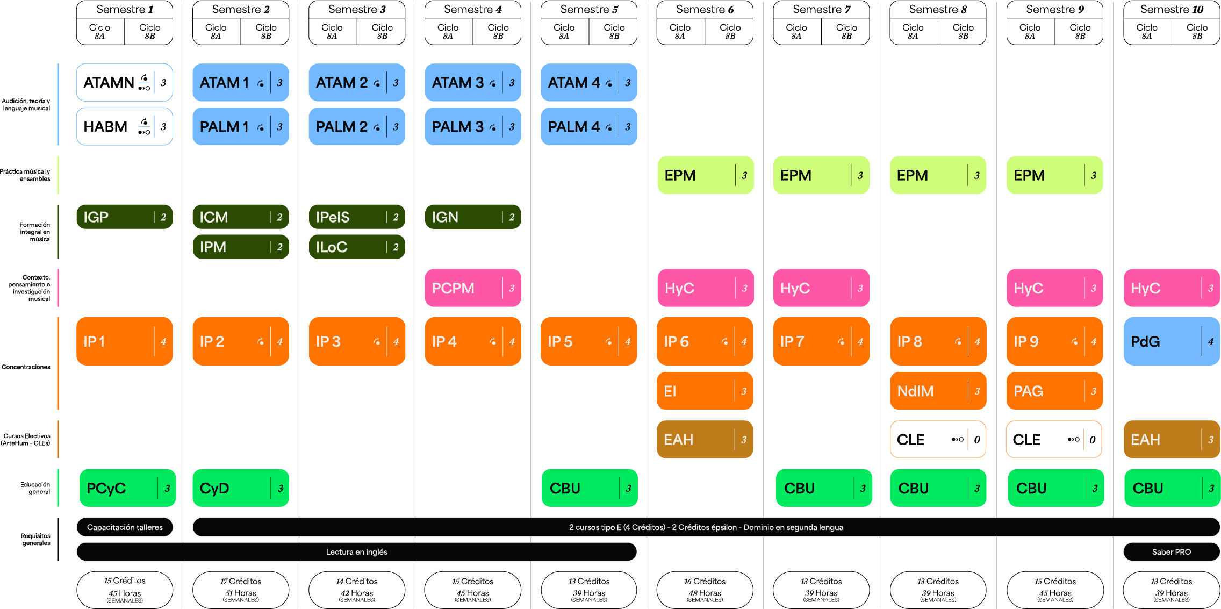The image size is (1221, 609).
Task: Click the 16 Créditos 48 Horas summary
Action: [x=705, y=590]
